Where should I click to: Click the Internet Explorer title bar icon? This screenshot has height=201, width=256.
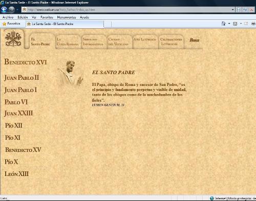pos(2,3)
